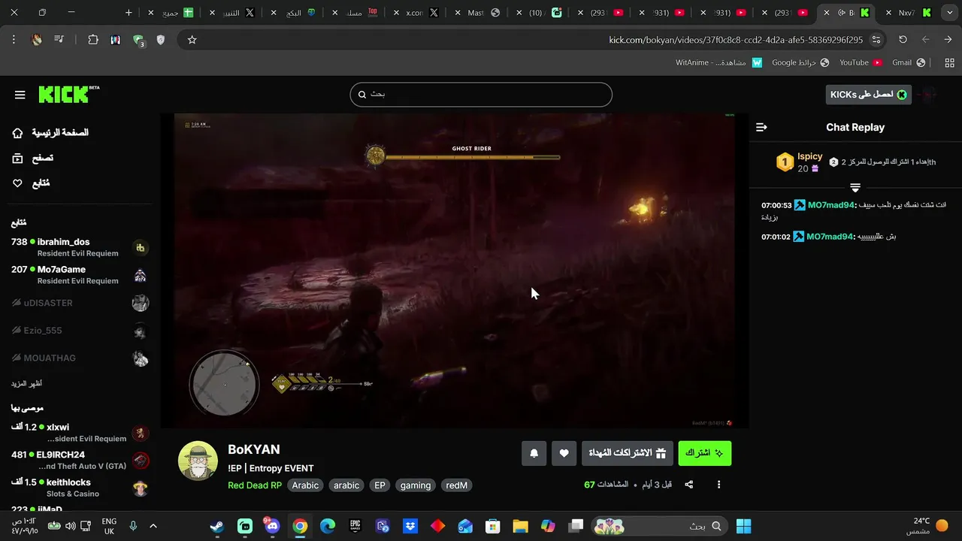Open the home page sidebar icon
Image resolution: width=962 pixels, height=541 pixels.
click(x=17, y=133)
